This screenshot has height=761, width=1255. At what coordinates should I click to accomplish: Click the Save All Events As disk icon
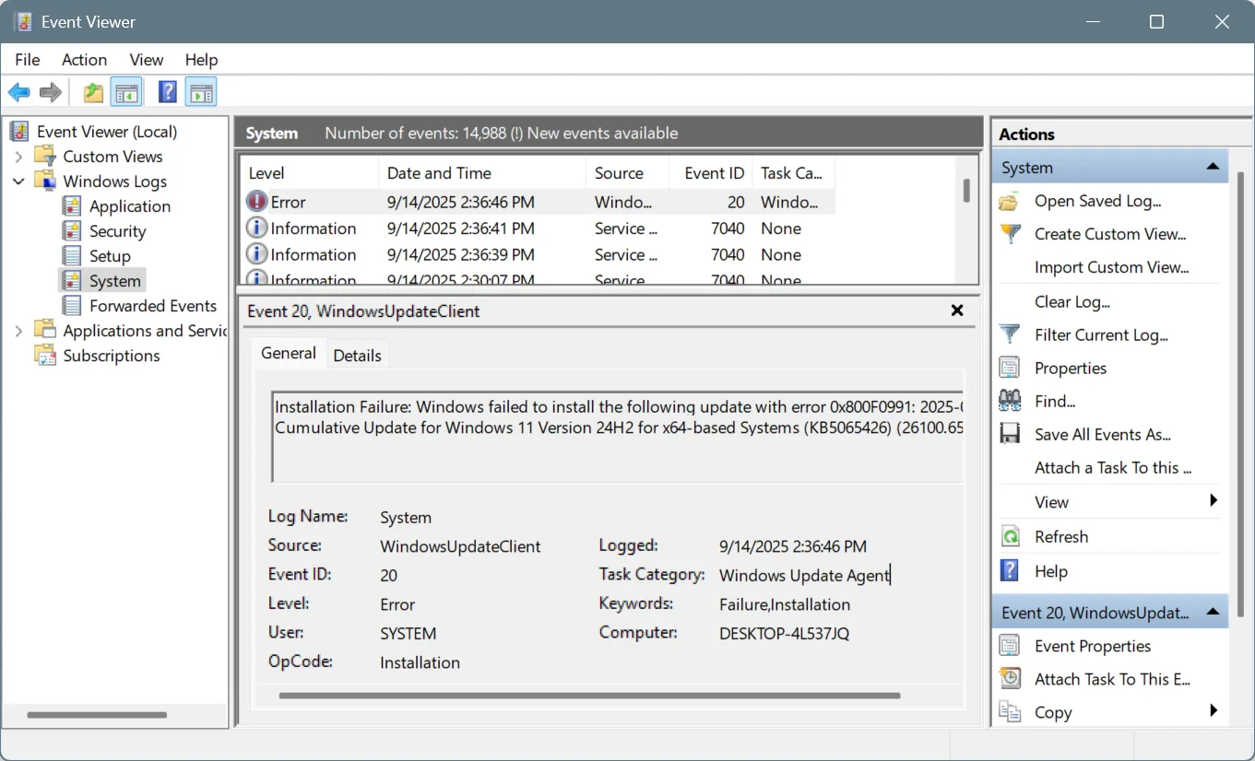(x=1010, y=434)
